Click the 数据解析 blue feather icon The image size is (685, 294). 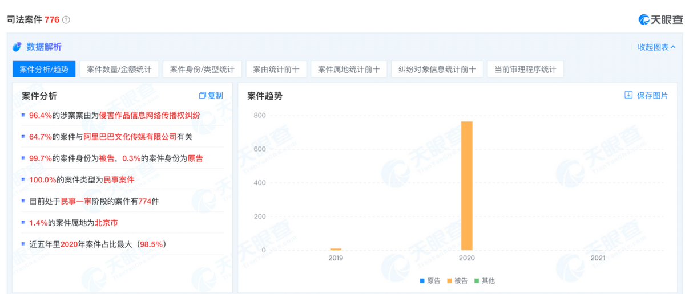click(x=17, y=47)
